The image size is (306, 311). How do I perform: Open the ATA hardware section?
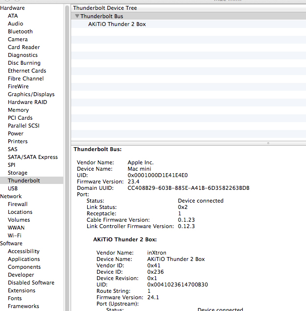pyautogui.click(x=13, y=16)
